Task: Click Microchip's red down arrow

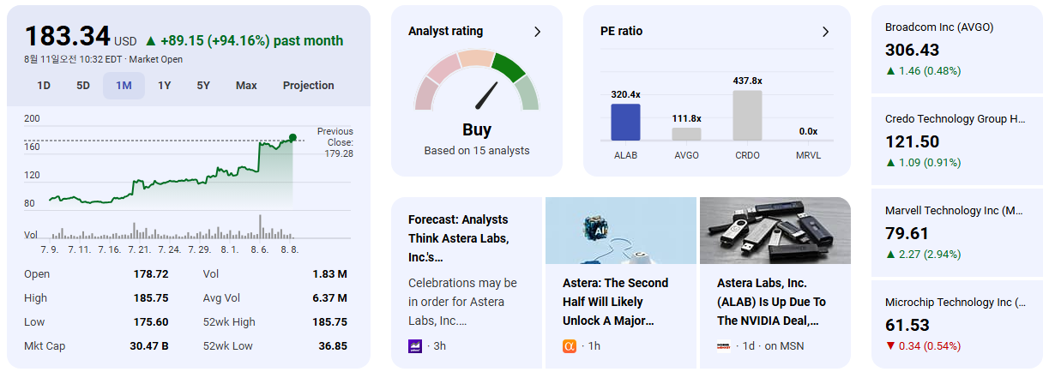Action: coord(890,345)
